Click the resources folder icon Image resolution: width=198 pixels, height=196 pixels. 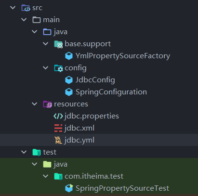(47, 104)
